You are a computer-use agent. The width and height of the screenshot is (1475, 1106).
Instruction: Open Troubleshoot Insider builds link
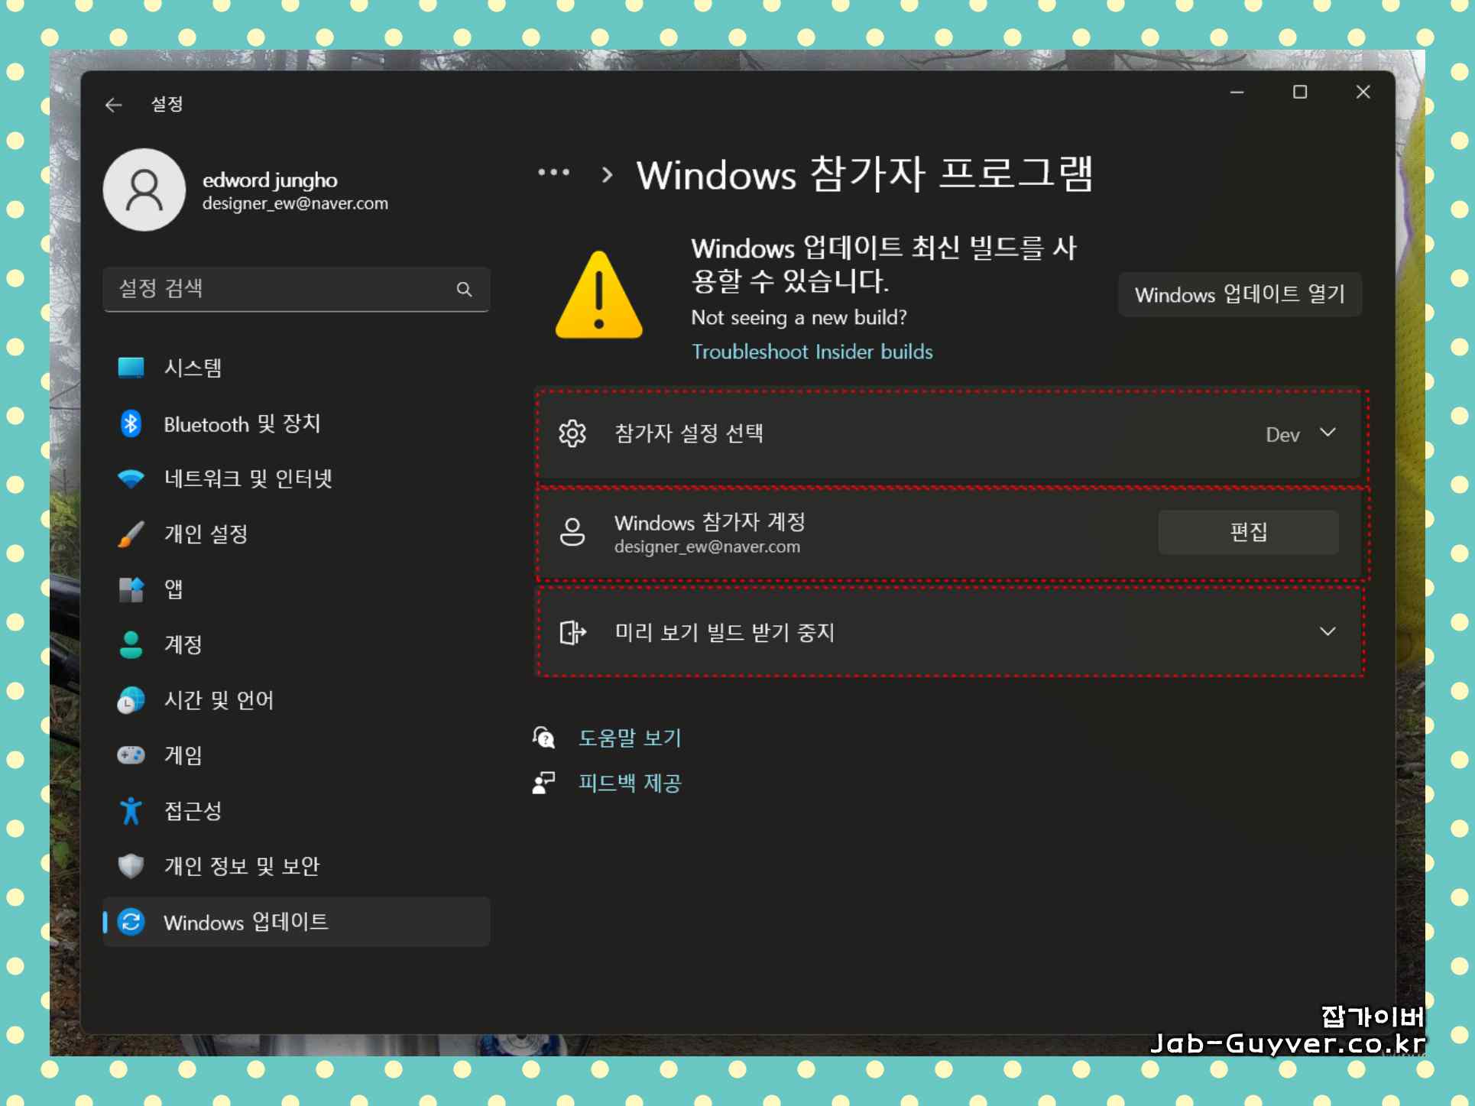coord(812,352)
